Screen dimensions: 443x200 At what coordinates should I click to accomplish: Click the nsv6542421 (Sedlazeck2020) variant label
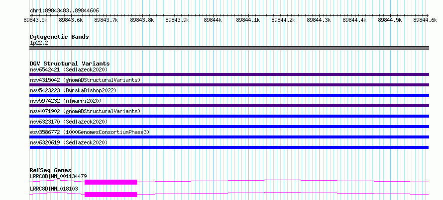(69, 69)
